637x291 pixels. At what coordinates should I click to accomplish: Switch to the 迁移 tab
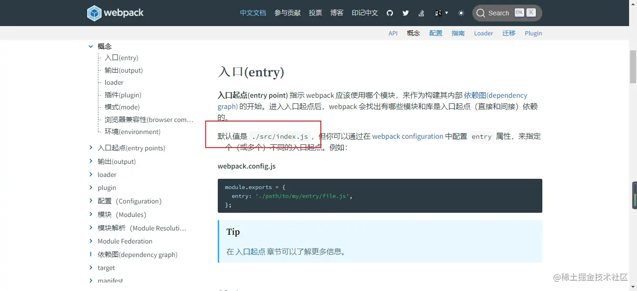[x=509, y=33]
